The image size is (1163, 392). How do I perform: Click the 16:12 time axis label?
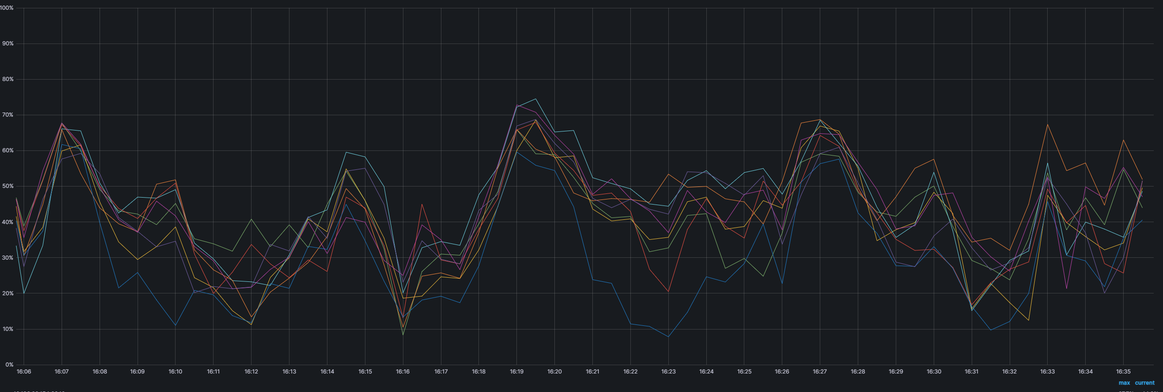click(x=251, y=372)
